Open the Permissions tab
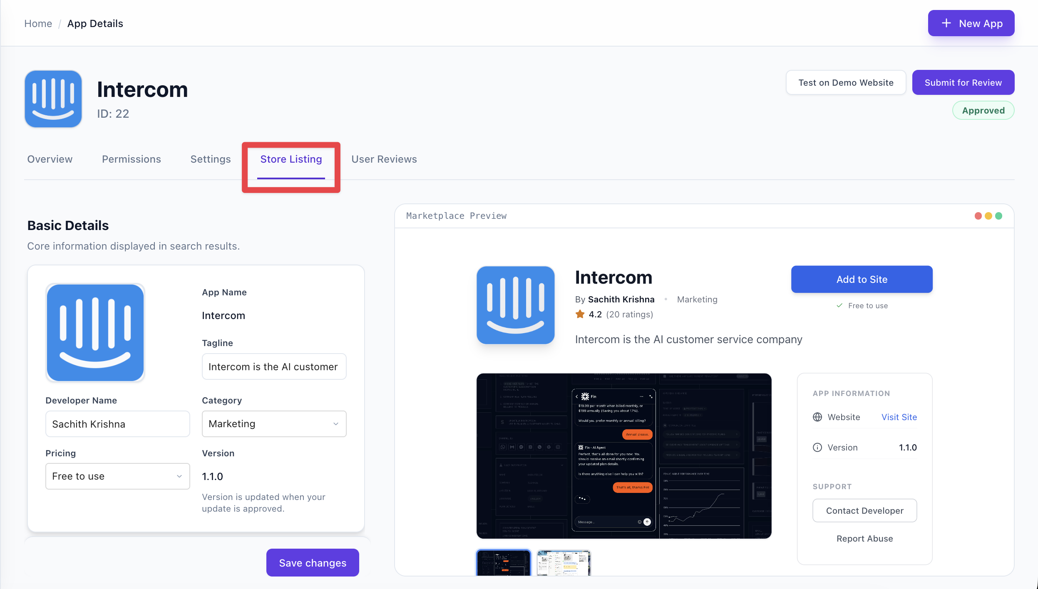This screenshot has height=589, width=1038. coord(131,159)
